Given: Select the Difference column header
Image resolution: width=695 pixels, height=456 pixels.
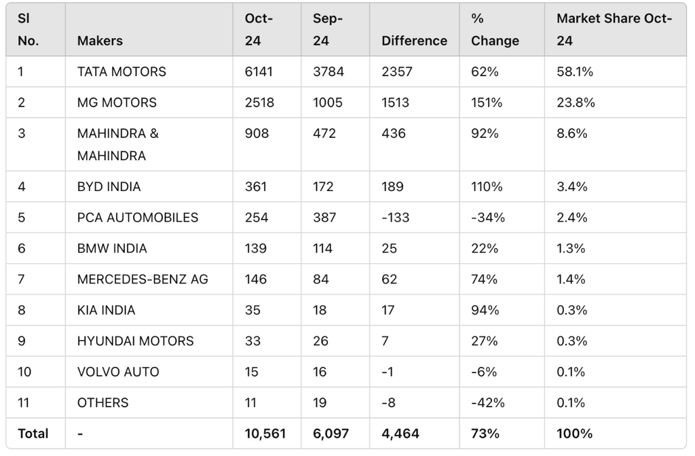Looking at the screenshot, I should pyautogui.click(x=415, y=41).
